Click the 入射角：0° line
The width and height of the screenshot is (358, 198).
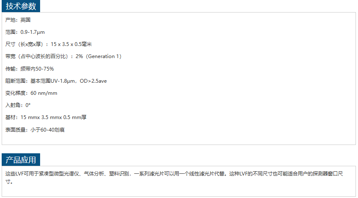pos(18,105)
